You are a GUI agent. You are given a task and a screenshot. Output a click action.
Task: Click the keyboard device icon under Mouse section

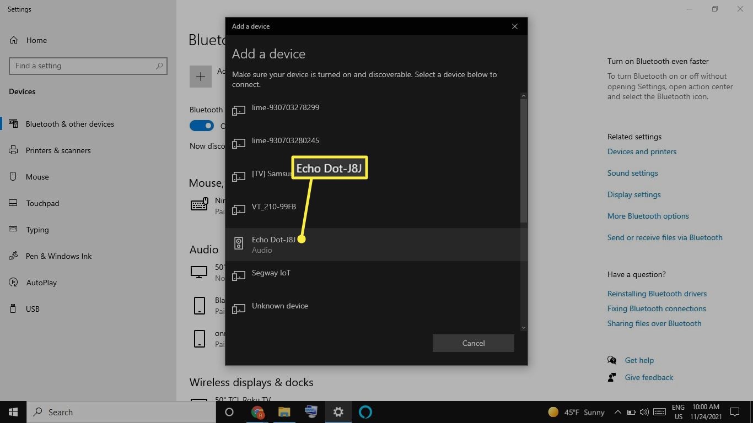(x=200, y=204)
